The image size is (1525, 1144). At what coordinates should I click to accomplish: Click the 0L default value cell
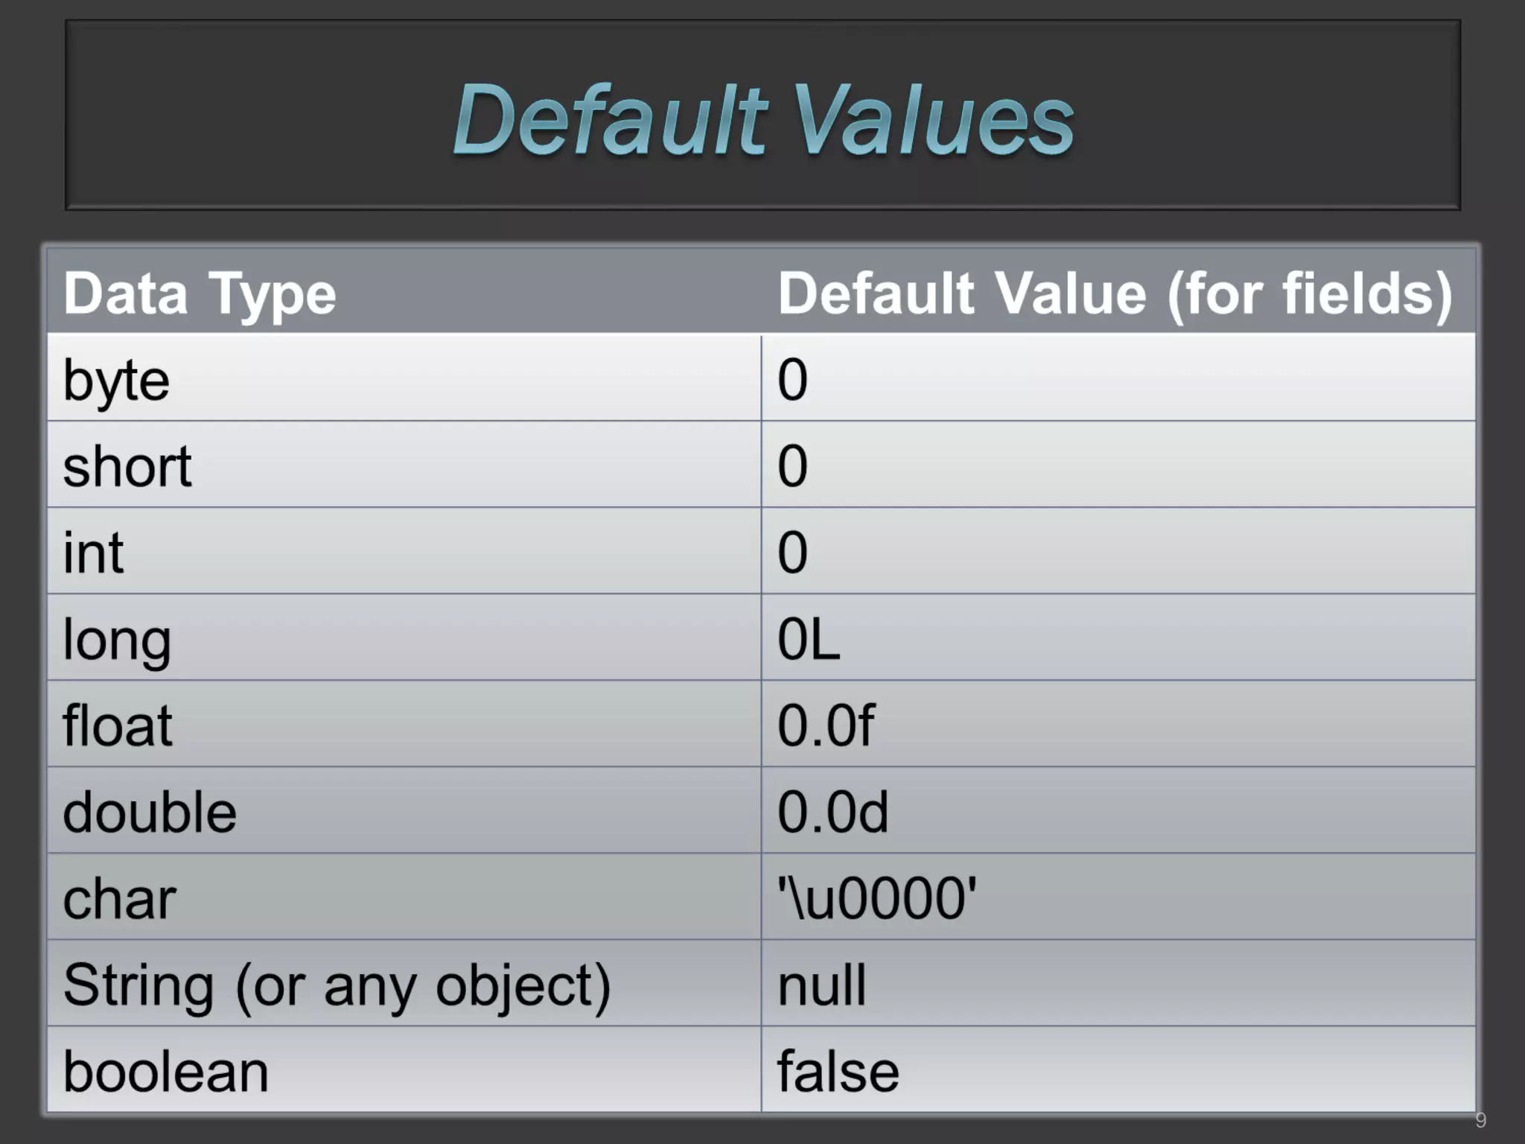809,639
